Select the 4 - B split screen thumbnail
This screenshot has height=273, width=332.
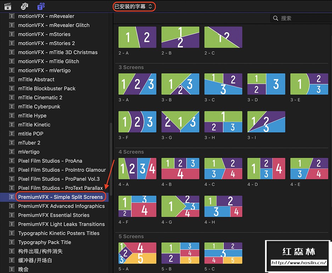click(180, 168)
